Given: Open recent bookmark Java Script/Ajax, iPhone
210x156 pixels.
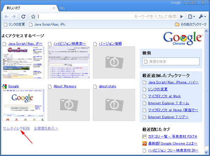Looking at the screenshot, I should click(x=173, y=82).
